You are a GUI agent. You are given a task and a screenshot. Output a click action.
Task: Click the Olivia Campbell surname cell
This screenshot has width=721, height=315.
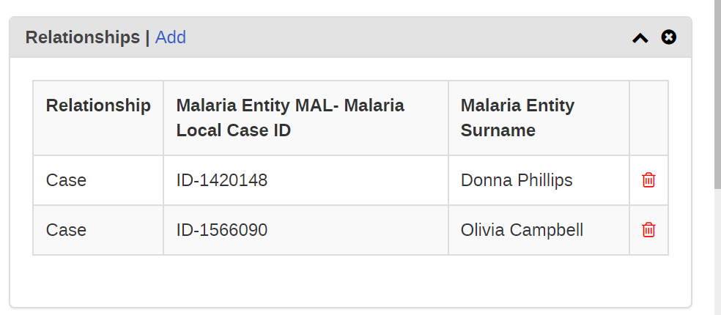coord(539,230)
